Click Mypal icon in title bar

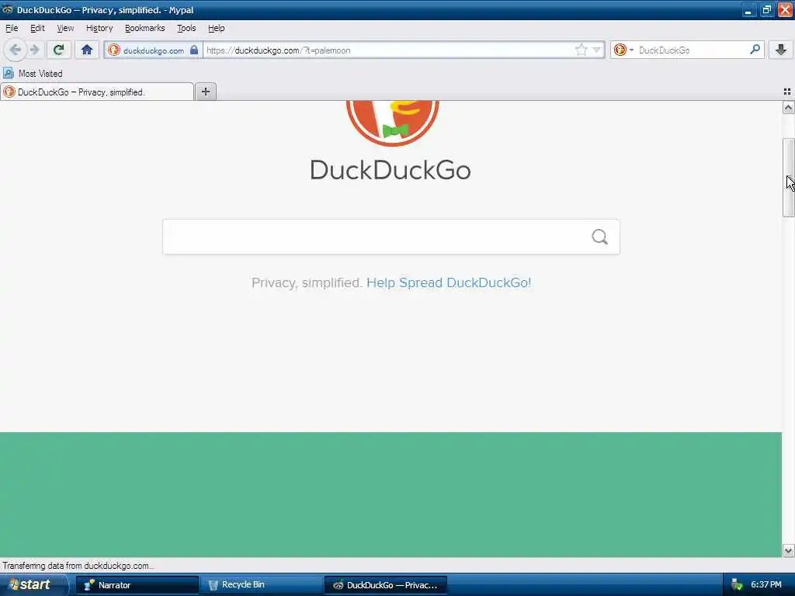click(x=7, y=9)
